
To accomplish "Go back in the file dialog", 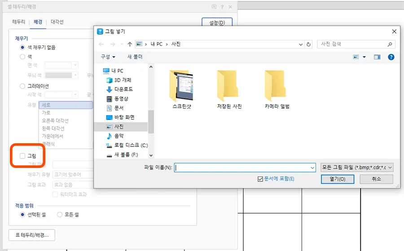I will tap(101, 44).
